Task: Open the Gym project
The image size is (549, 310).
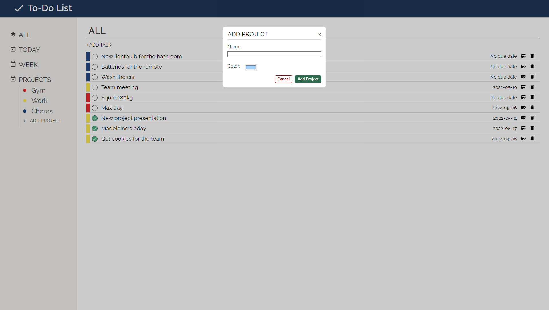Action: tap(38, 90)
